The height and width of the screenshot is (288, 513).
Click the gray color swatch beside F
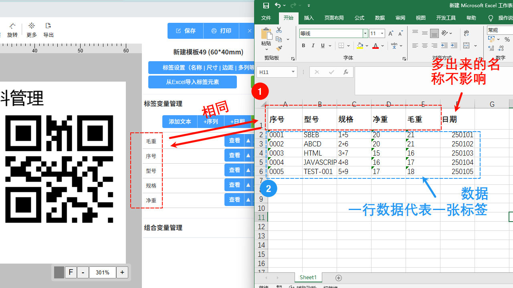[x=59, y=272]
